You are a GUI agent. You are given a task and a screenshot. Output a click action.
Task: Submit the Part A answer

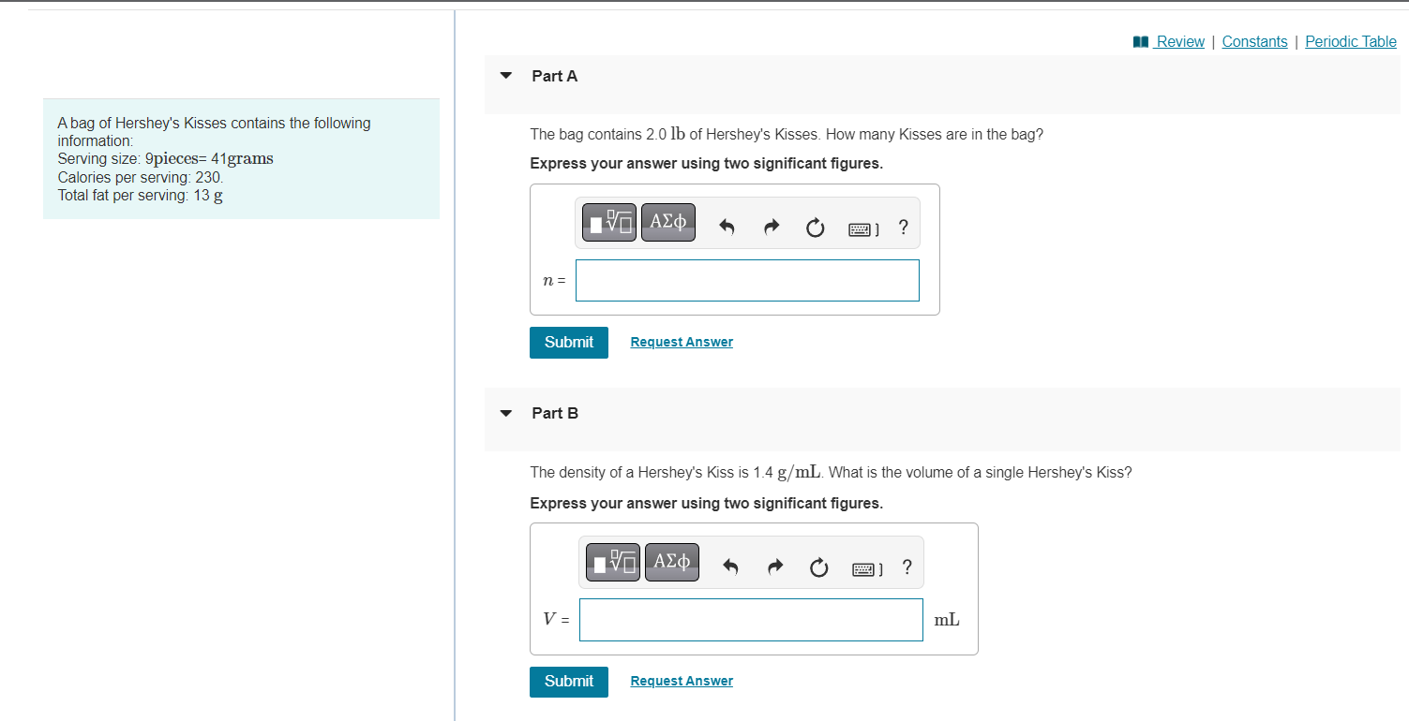[569, 342]
